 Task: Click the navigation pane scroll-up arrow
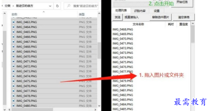coord(5,13)
